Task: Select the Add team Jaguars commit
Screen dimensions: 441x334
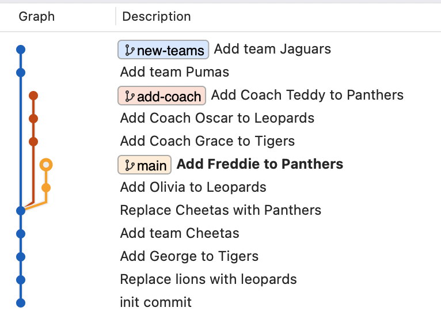Action: coord(272,50)
